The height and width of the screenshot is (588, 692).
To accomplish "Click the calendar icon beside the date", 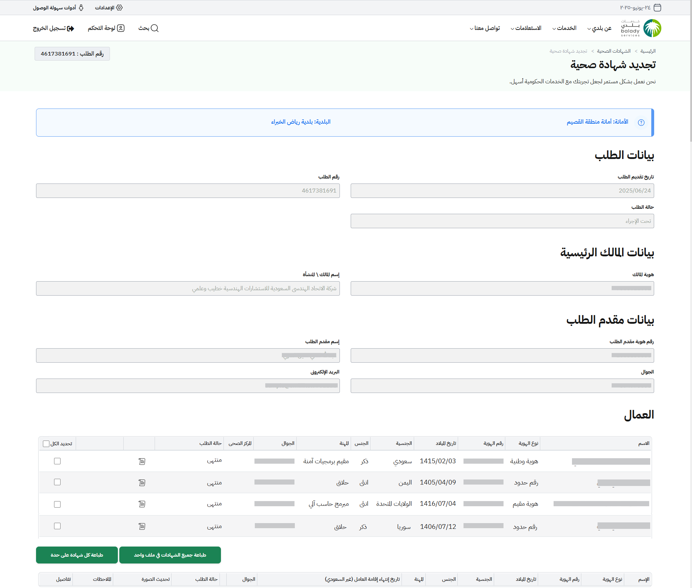I will [x=657, y=8].
